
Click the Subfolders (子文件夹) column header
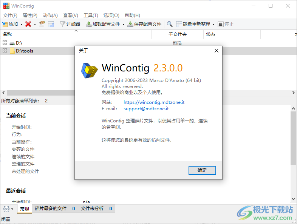point(178,34)
